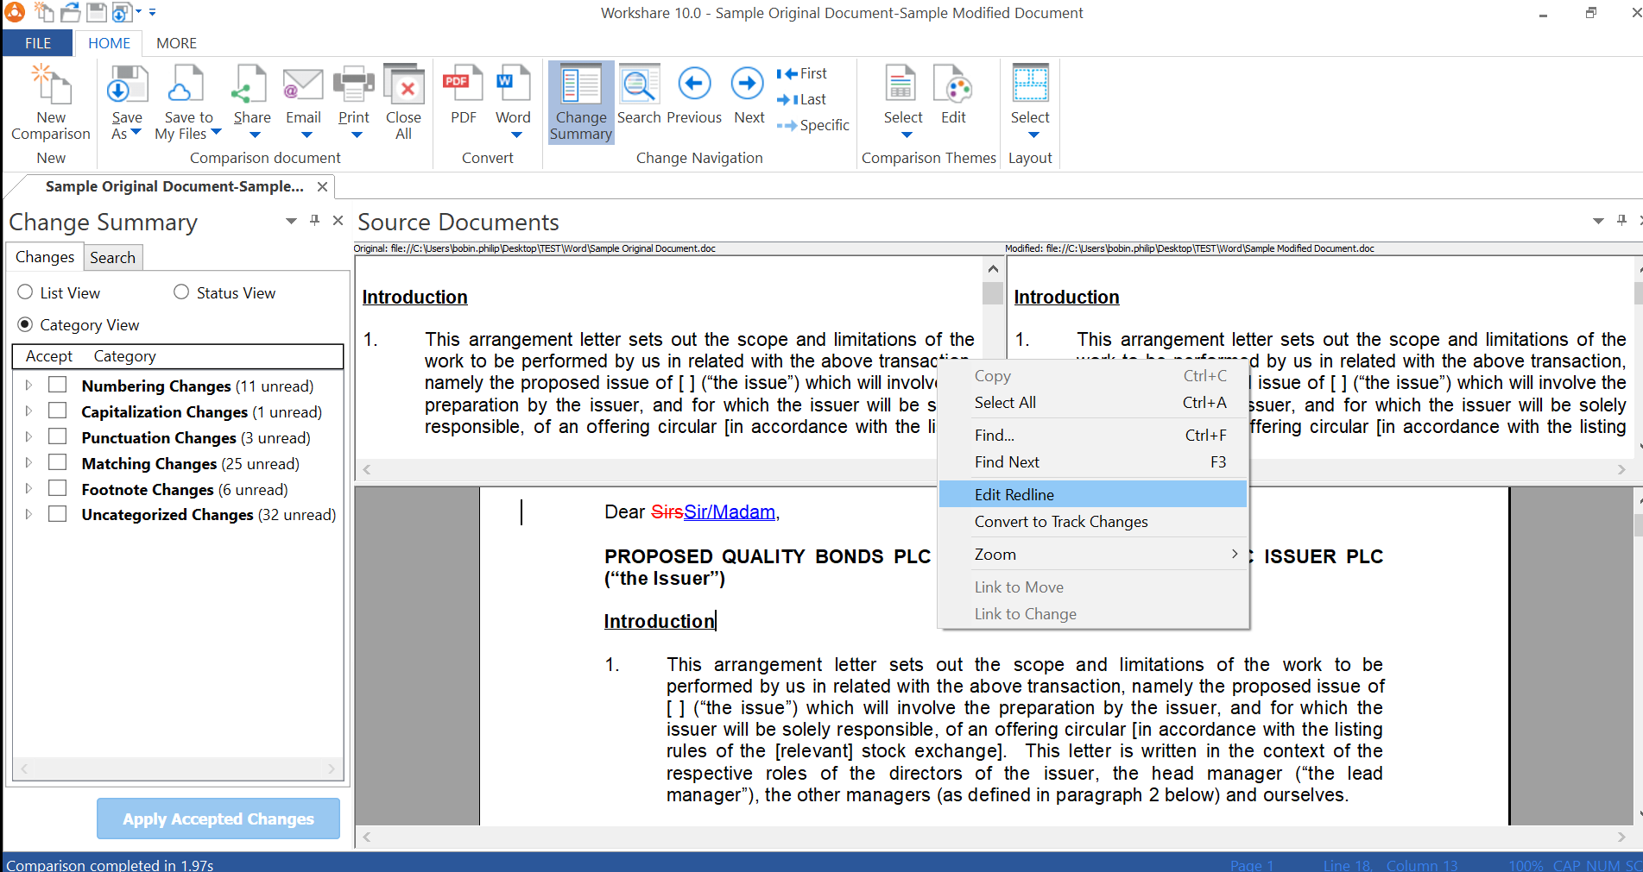1643x872 pixels.
Task: Choose Edit Redline from context menu
Action: [1092, 494]
